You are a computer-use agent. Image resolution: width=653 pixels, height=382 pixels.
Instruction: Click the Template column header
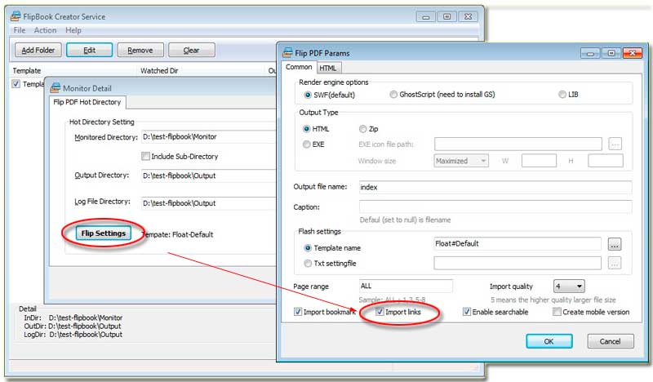point(27,71)
